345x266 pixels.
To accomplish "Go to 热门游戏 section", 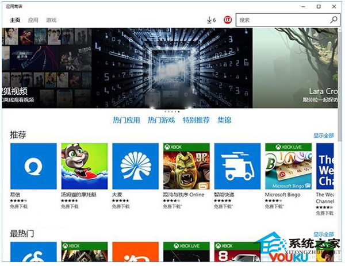I will click(x=161, y=120).
